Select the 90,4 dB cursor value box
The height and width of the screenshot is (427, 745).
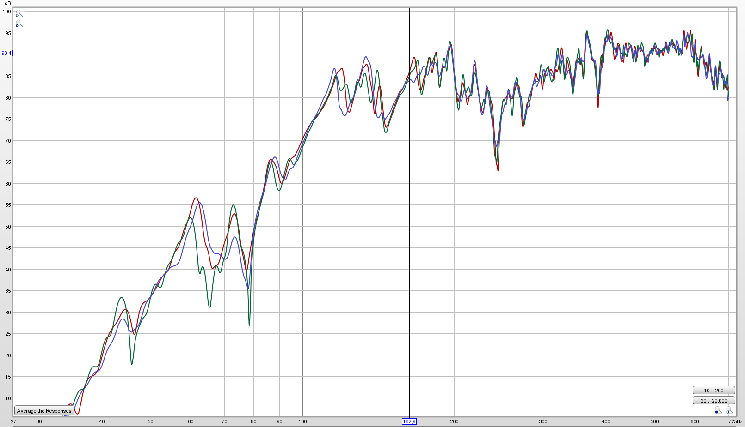pyautogui.click(x=6, y=53)
